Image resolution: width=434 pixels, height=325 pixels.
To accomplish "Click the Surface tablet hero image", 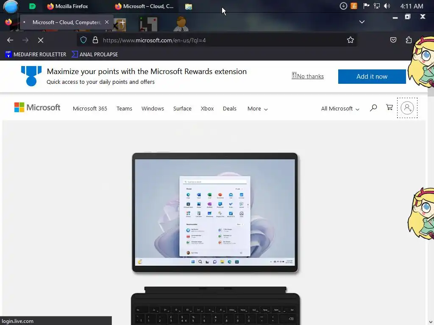I will coord(215,213).
